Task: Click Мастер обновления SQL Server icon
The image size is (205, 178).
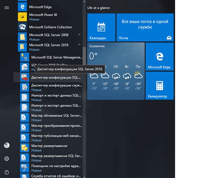Action: click(x=25, y=118)
